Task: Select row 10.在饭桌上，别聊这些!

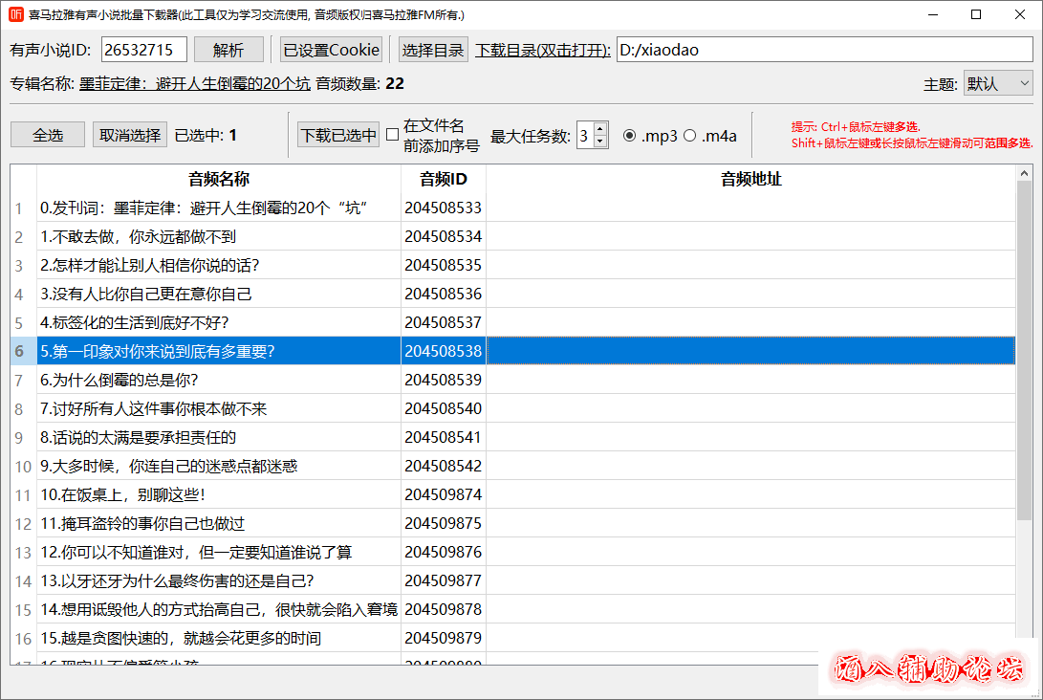Action: pos(219,494)
